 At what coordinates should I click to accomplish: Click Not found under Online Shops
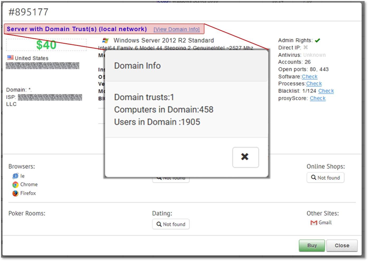pyautogui.click(x=325, y=178)
